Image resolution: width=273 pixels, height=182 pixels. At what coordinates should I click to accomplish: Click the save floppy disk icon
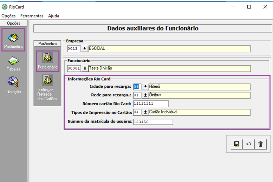click(237, 144)
